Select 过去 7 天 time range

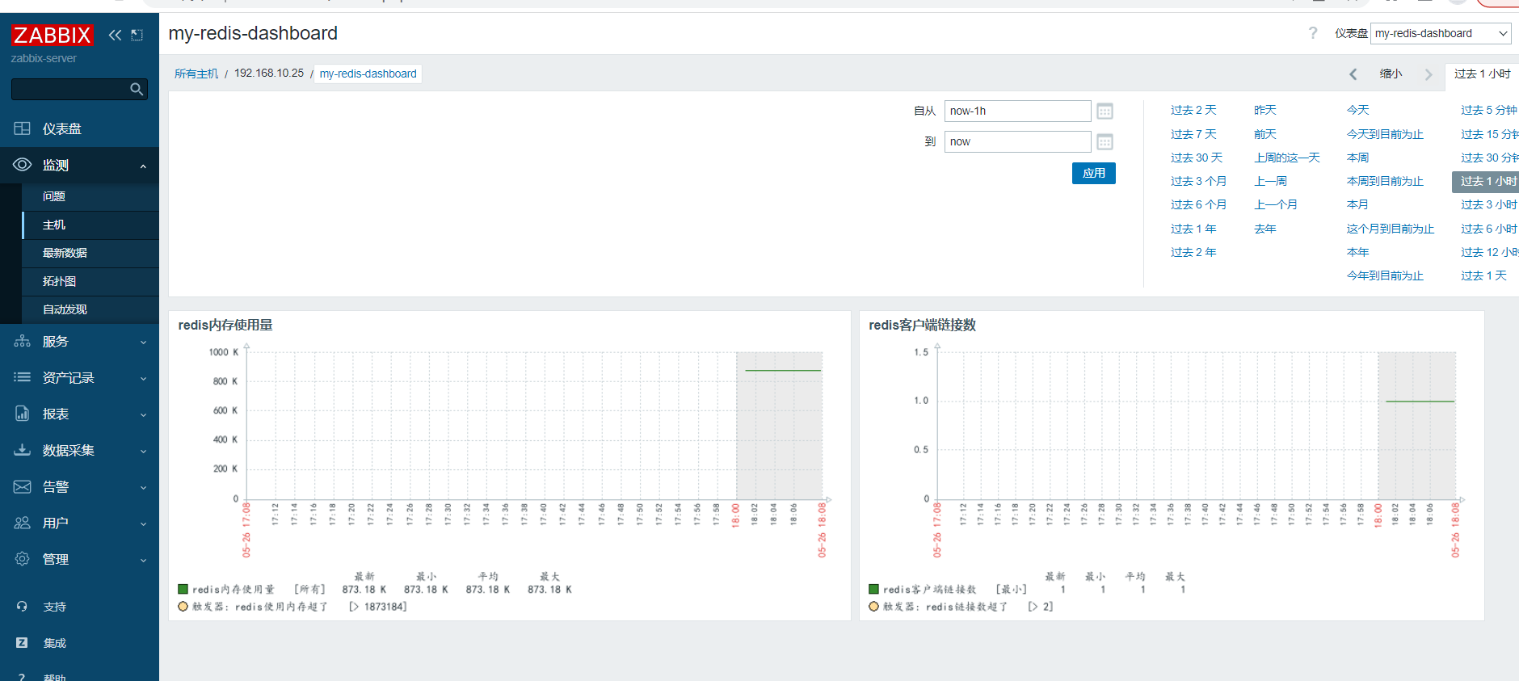point(1193,134)
